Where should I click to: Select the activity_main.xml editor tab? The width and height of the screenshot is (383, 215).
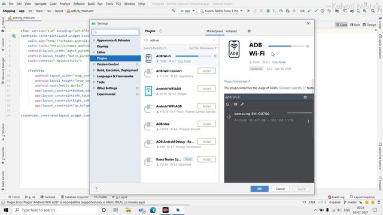pos(24,18)
